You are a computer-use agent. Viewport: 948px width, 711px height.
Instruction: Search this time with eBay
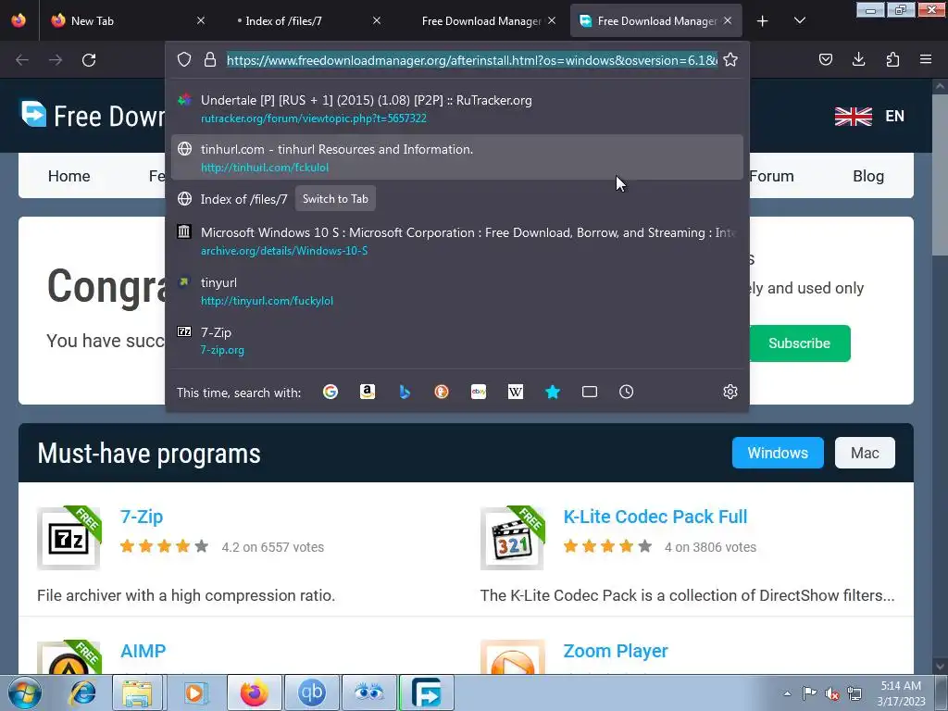click(479, 392)
